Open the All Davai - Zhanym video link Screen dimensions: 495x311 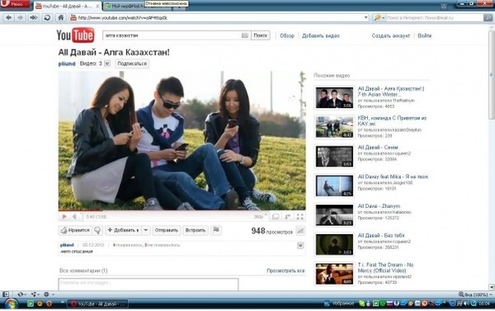click(379, 206)
